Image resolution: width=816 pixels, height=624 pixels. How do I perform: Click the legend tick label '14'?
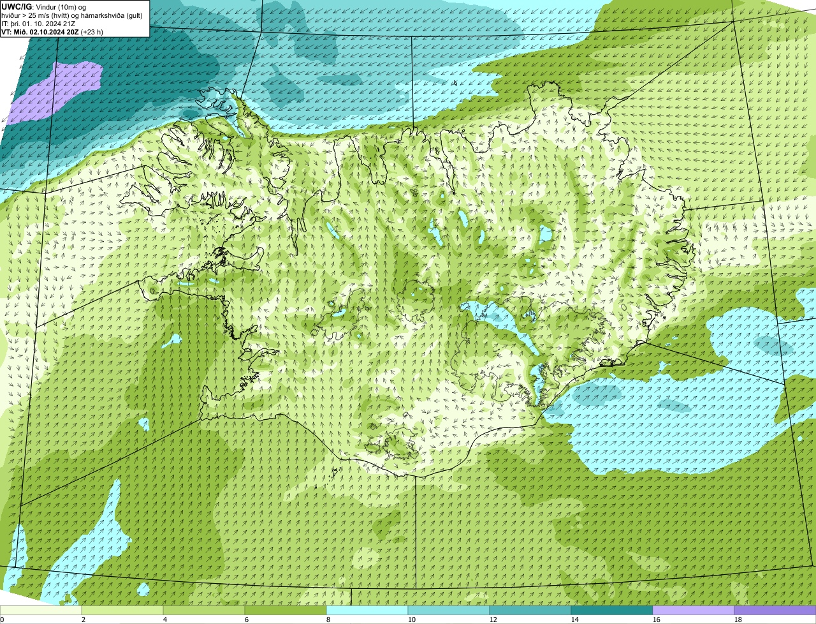click(574, 620)
